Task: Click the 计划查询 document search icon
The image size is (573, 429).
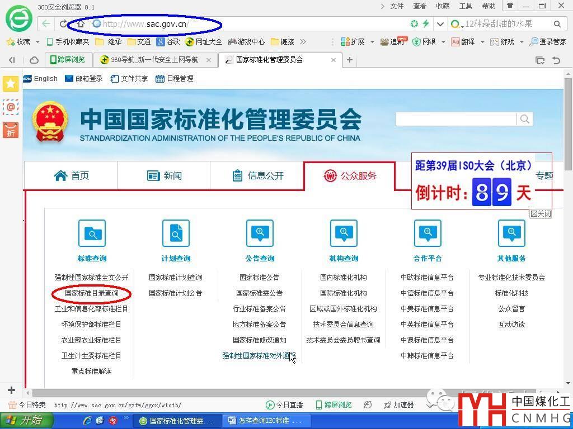Action: click(x=176, y=233)
